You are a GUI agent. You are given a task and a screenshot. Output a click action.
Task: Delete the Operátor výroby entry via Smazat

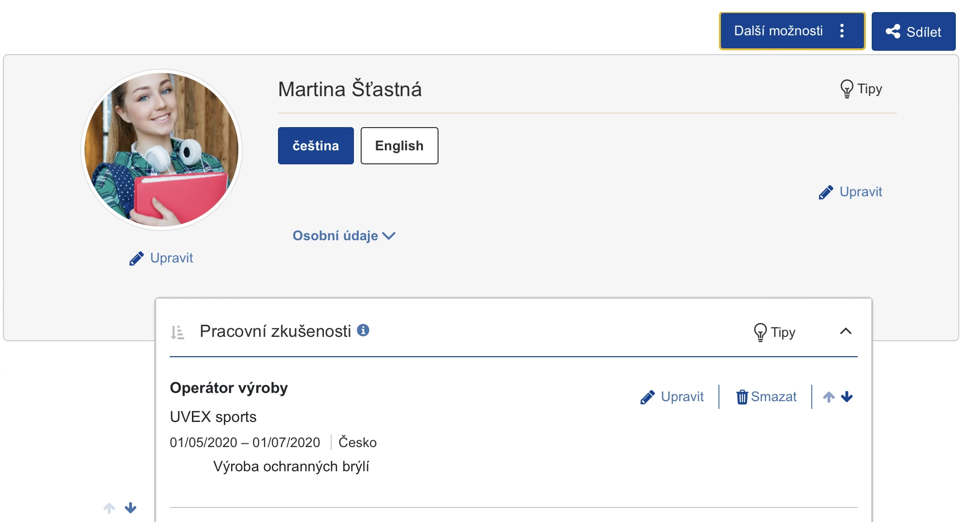[x=766, y=397]
